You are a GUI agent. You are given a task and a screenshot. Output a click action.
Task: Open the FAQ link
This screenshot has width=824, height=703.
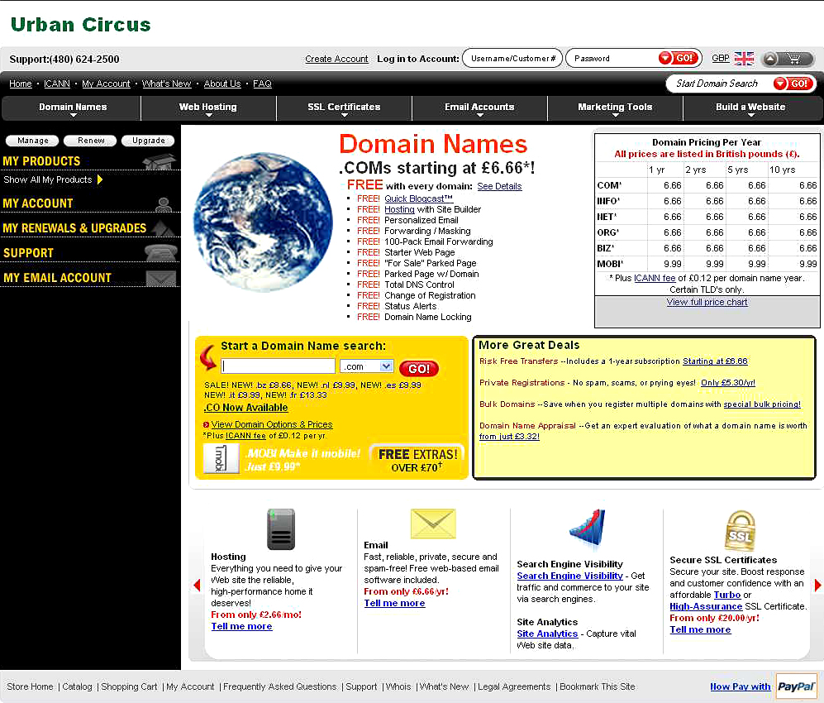pyautogui.click(x=262, y=84)
